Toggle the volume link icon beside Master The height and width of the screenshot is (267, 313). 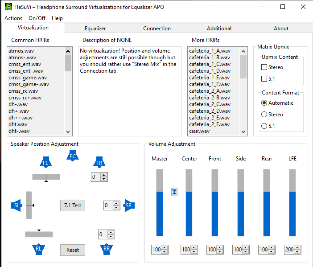[174, 192]
